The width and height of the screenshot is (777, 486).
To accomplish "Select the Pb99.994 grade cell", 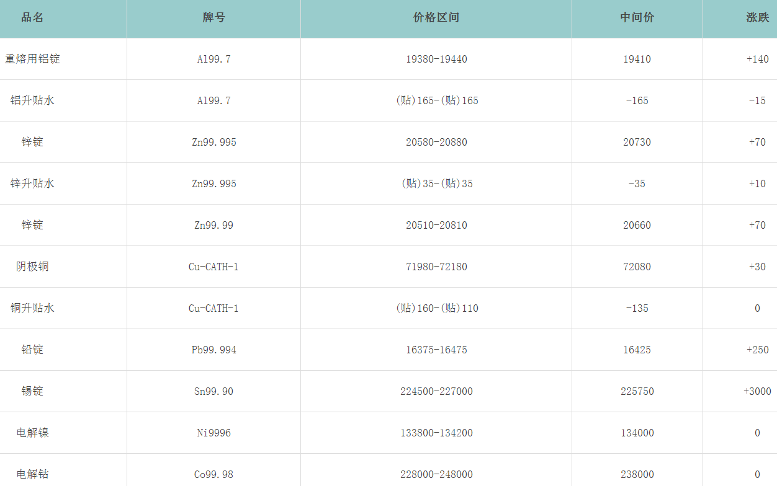I will [213, 350].
